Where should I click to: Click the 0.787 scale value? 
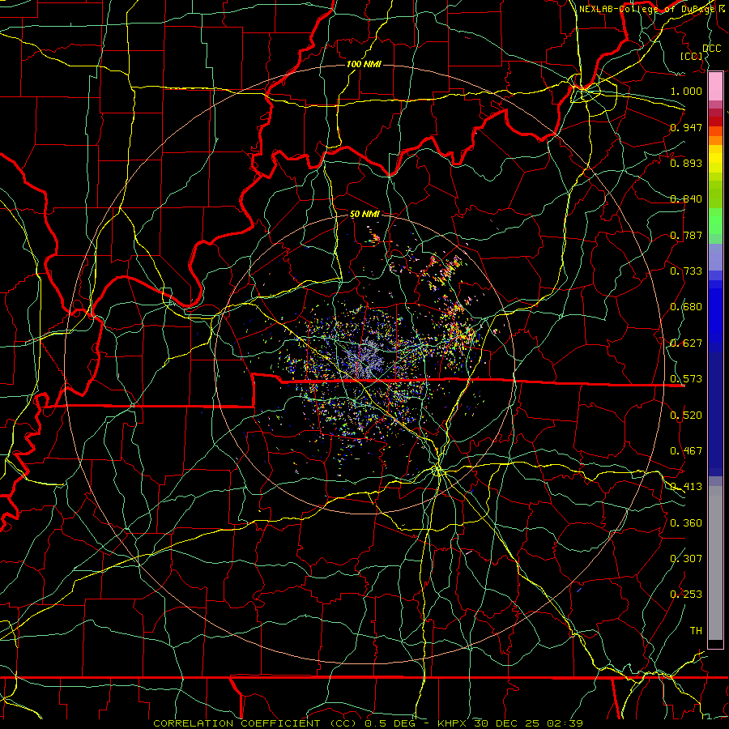pyautogui.click(x=686, y=235)
